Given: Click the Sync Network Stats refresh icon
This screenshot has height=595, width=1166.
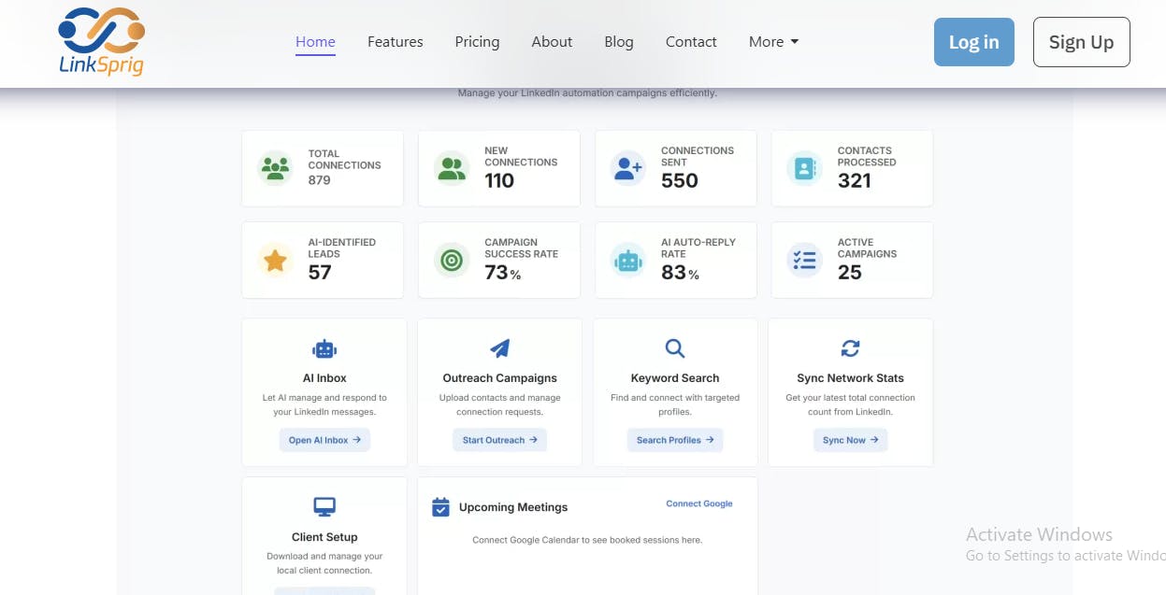Looking at the screenshot, I should coord(850,348).
